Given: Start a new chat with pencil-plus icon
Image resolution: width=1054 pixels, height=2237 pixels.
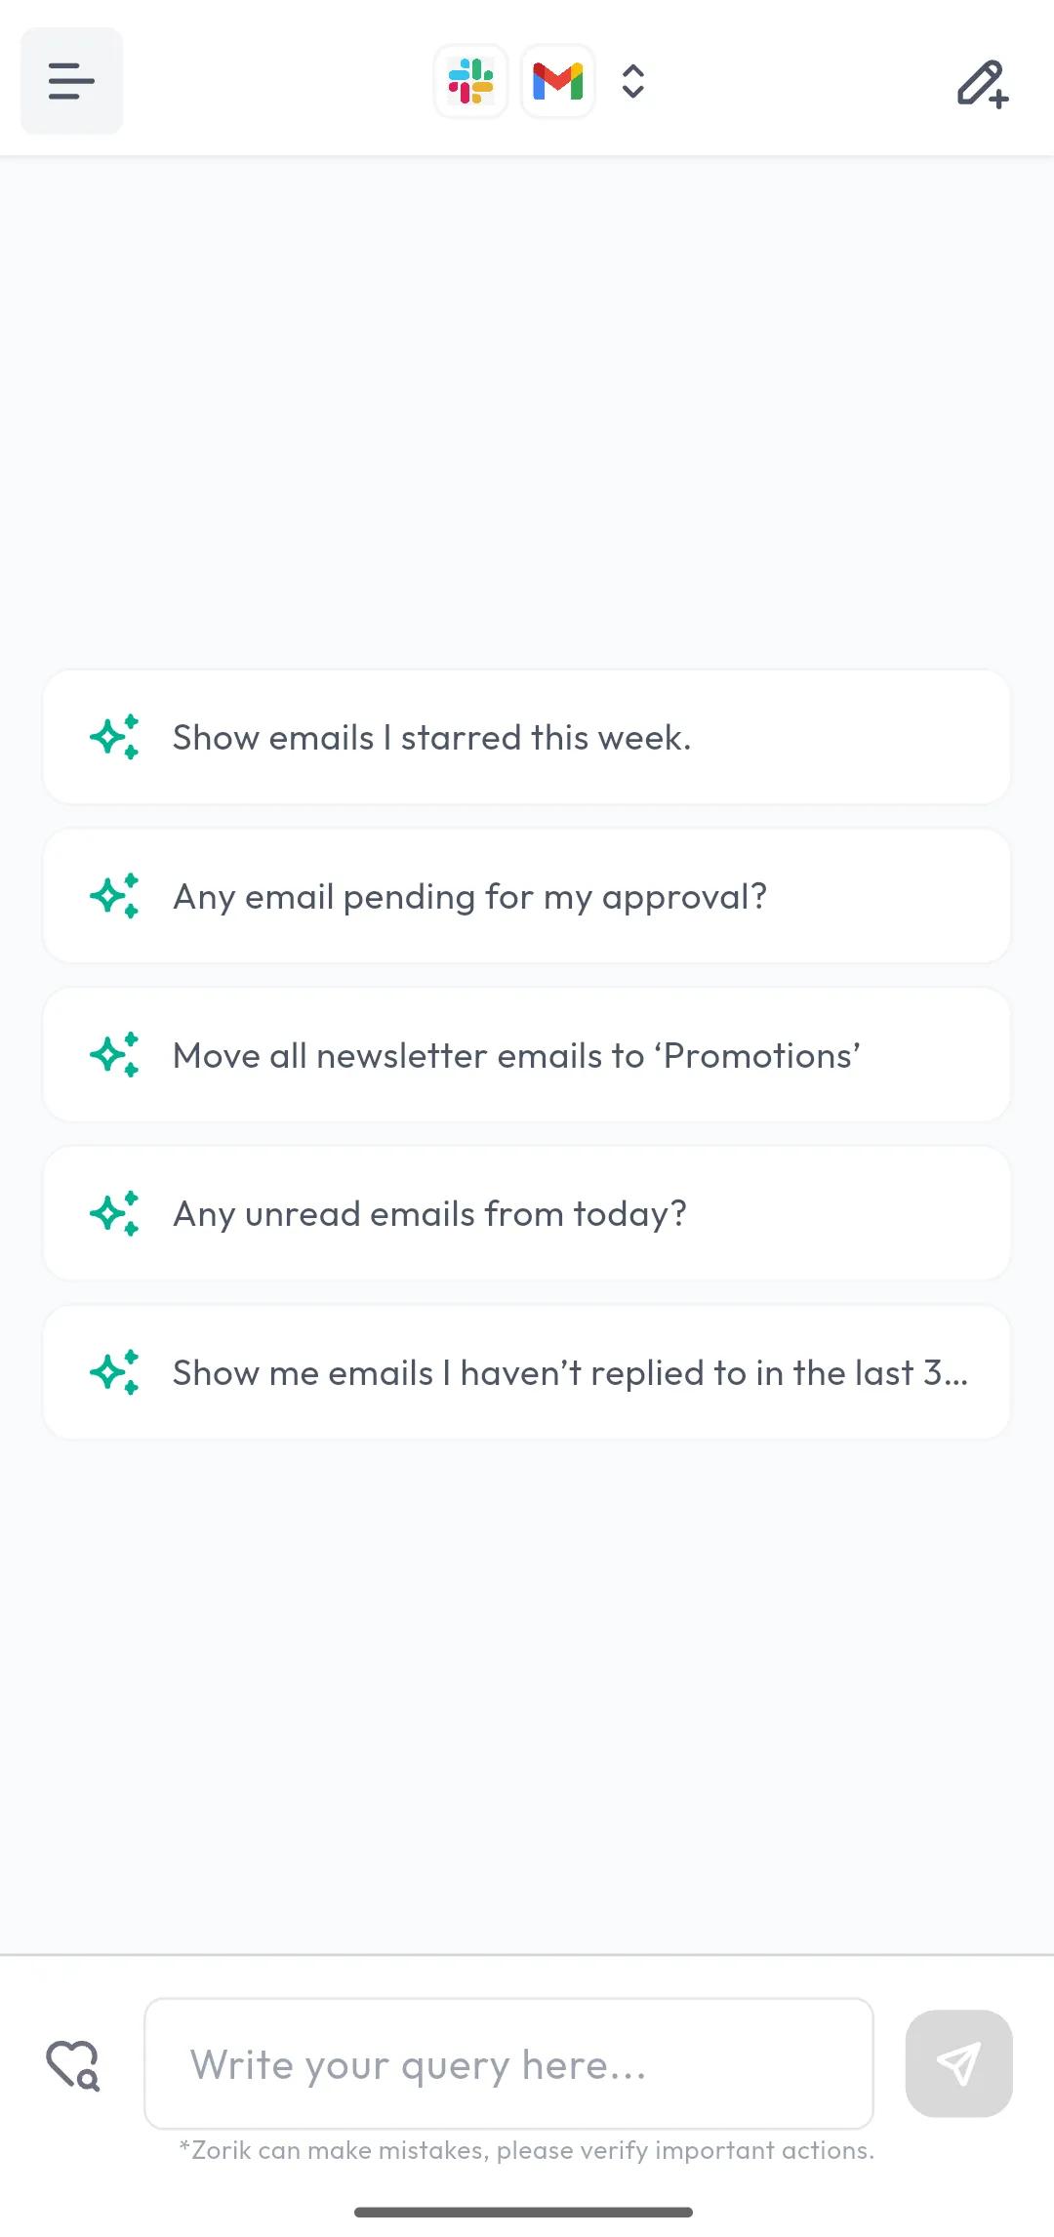Looking at the screenshot, I should [x=982, y=83].
